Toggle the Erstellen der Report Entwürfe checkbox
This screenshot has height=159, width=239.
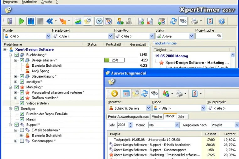coord(22,114)
